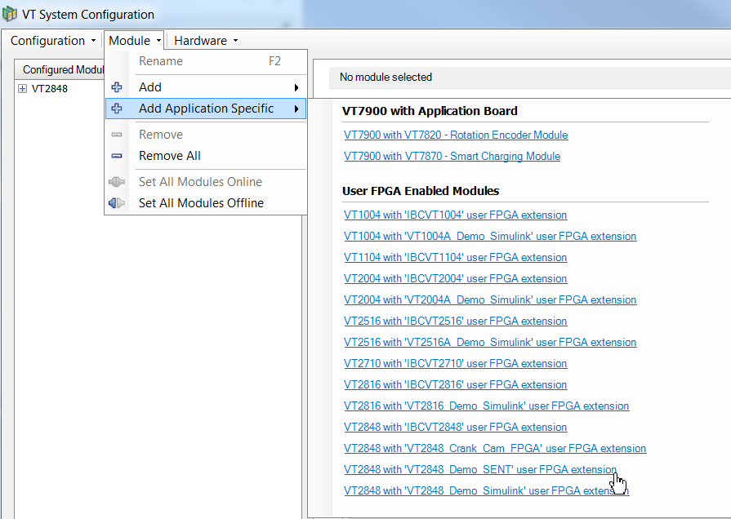Select Set All Modules Offline
This screenshot has width=731, height=519.
click(201, 203)
